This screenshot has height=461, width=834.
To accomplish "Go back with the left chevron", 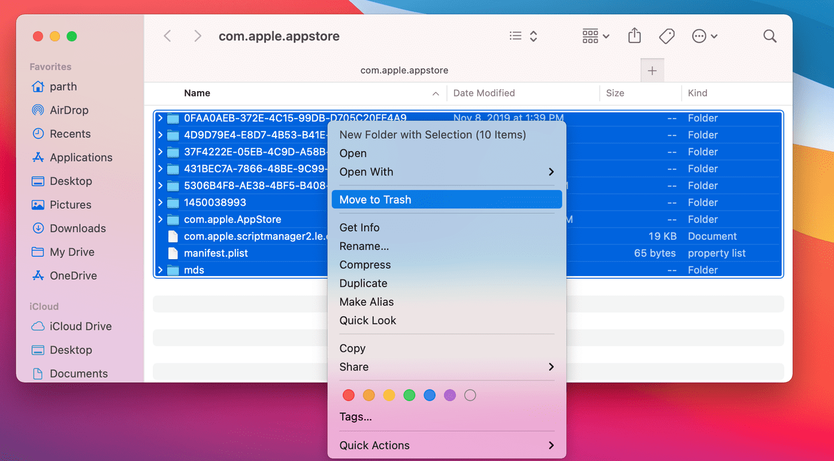I will coord(168,36).
